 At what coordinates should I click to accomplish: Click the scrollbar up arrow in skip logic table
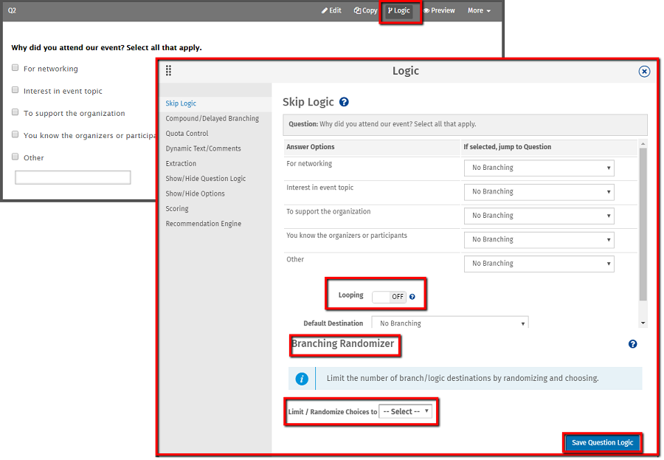(x=643, y=144)
